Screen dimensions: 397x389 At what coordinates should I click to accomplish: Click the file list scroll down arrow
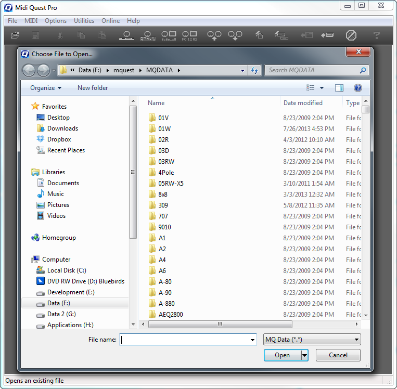point(366,315)
